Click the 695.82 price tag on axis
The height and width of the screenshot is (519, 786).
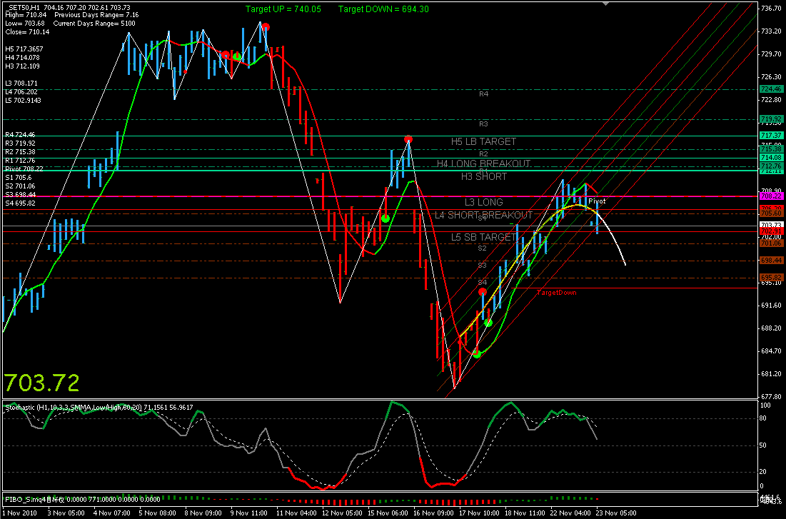(x=771, y=277)
